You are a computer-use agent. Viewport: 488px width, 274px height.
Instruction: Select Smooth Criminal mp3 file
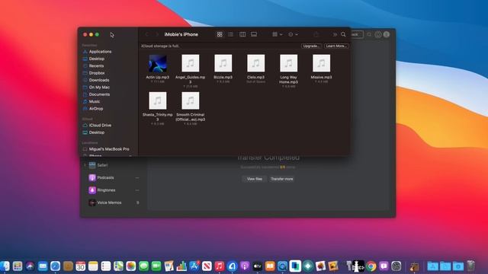coord(190,100)
